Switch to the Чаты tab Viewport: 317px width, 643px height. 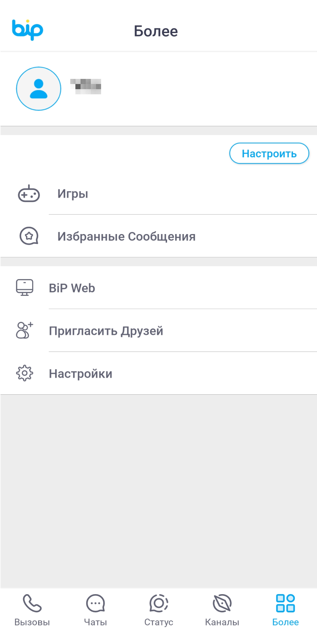pos(95,610)
